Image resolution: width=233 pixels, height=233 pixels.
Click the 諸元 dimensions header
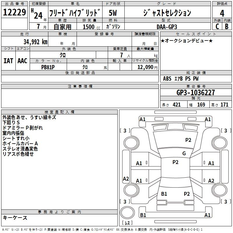(196, 98)
